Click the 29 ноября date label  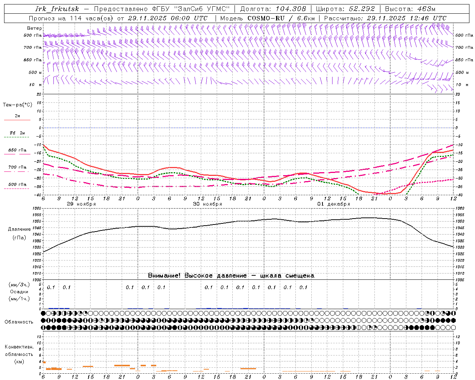tap(81, 204)
